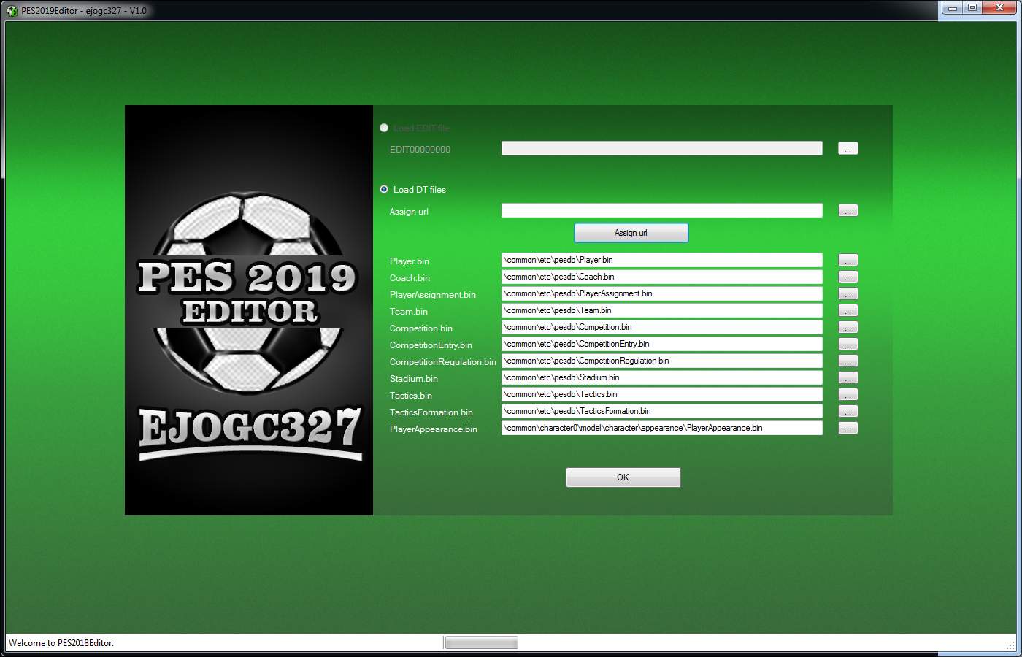The height and width of the screenshot is (657, 1022).
Task: Click the Assign url label text
Action: tap(409, 212)
